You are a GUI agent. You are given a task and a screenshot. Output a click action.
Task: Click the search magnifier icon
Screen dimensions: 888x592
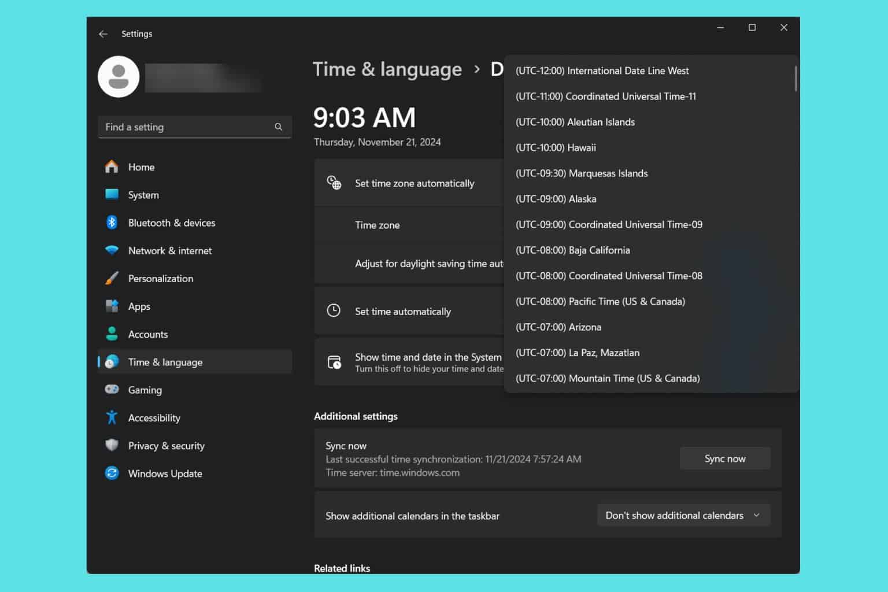(279, 127)
